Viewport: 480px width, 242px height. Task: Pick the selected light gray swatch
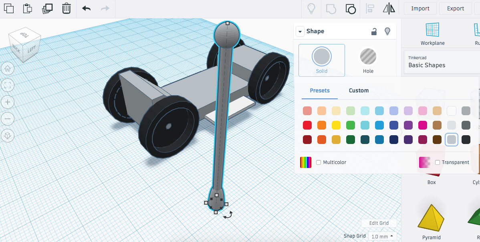(x=452, y=140)
